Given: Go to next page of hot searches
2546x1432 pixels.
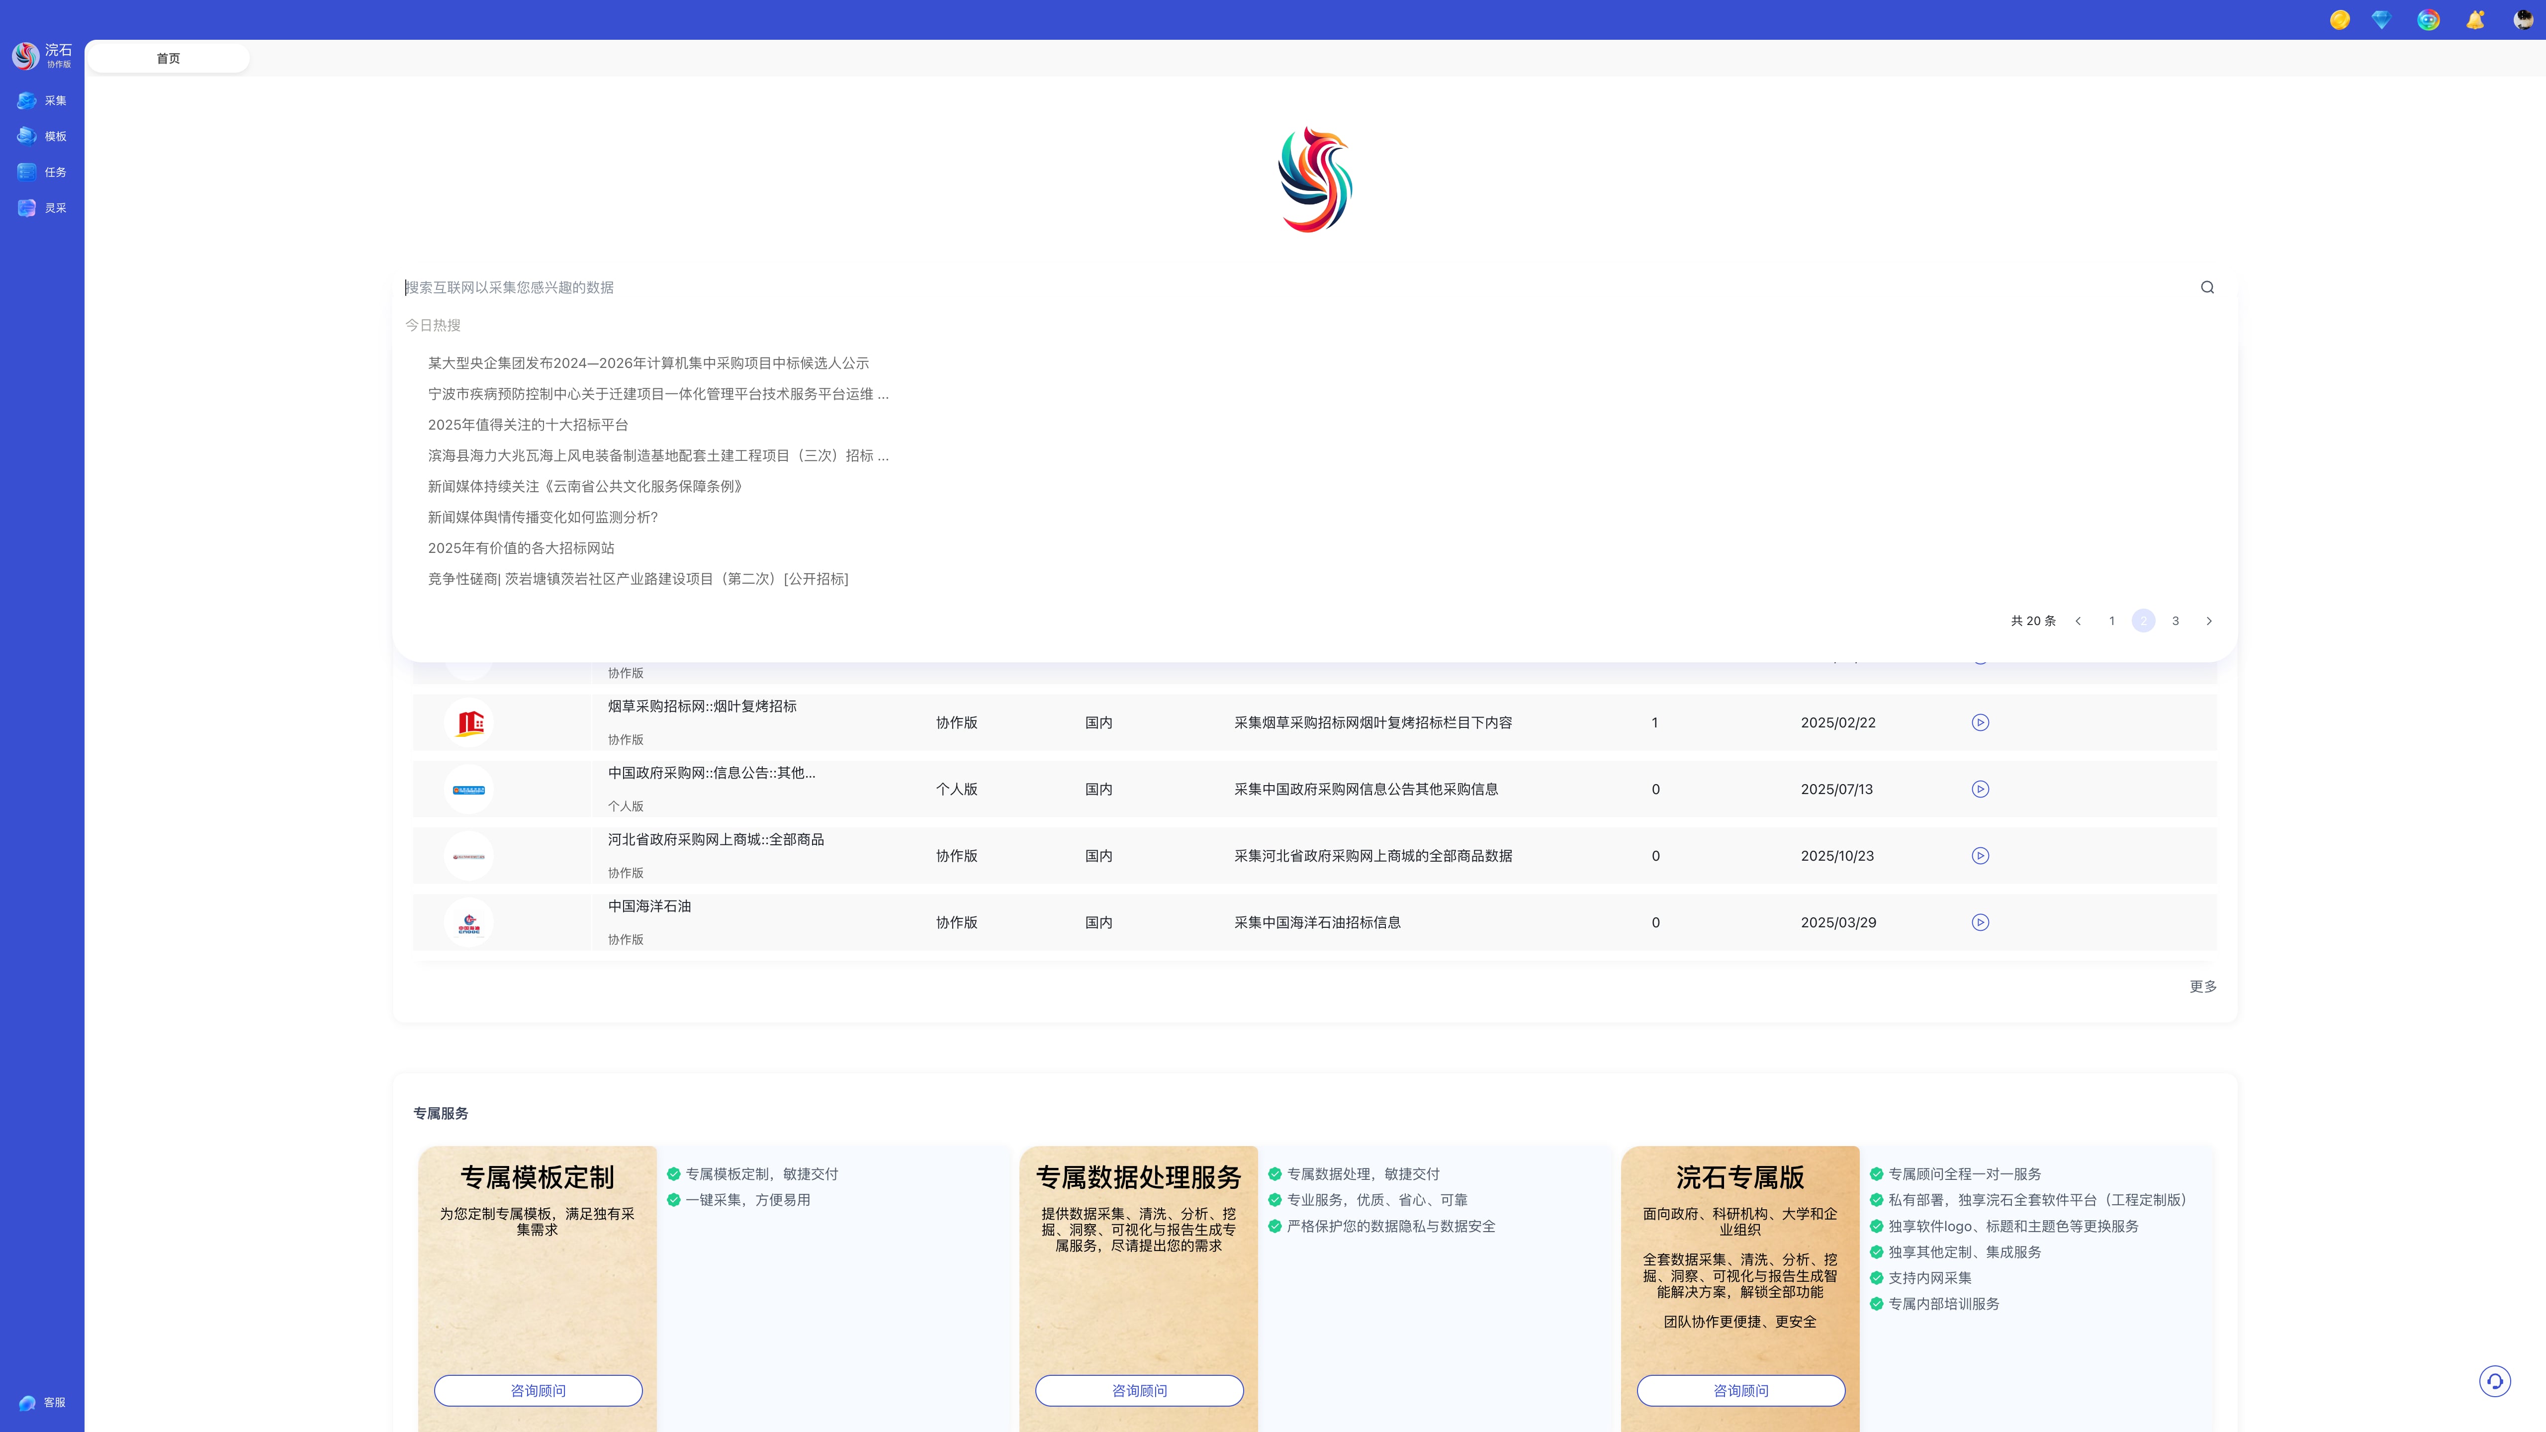Looking at the screenshot, I should point(2209,621).
